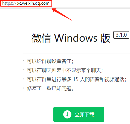Viewport: 130px width, 124px height.
Task: Click the number 15 in the third bullet
Action: click(76, 79)
